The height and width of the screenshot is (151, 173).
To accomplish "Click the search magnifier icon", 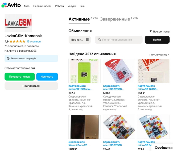I will (x=100, y=40).
